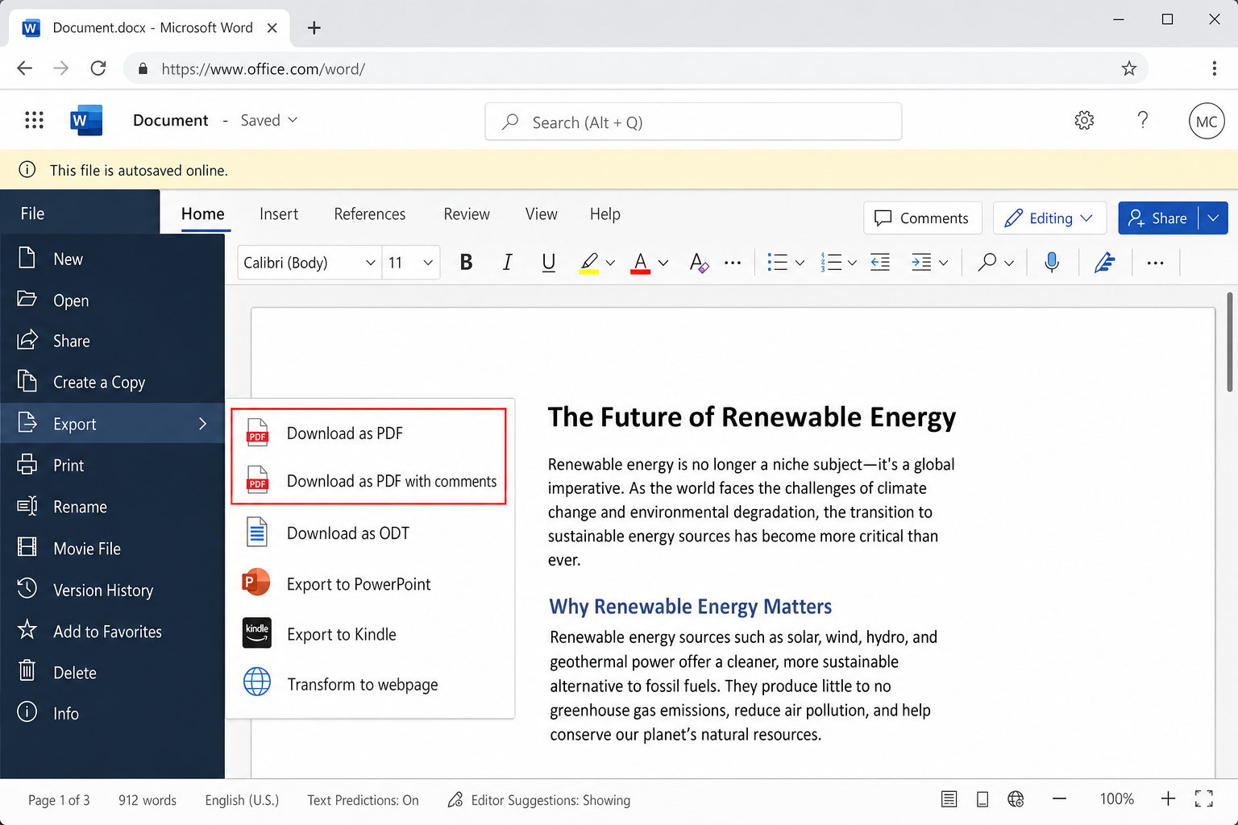Expand numbering style dropdown

852,263
